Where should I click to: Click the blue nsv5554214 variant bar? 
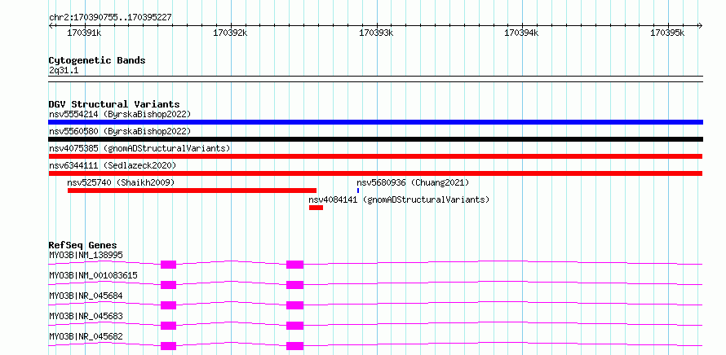(375, 122)
